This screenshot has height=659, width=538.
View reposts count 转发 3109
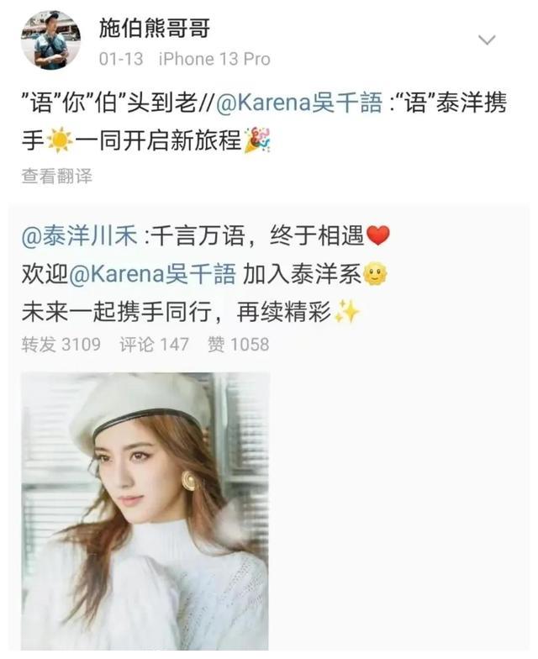coord(61,345)
